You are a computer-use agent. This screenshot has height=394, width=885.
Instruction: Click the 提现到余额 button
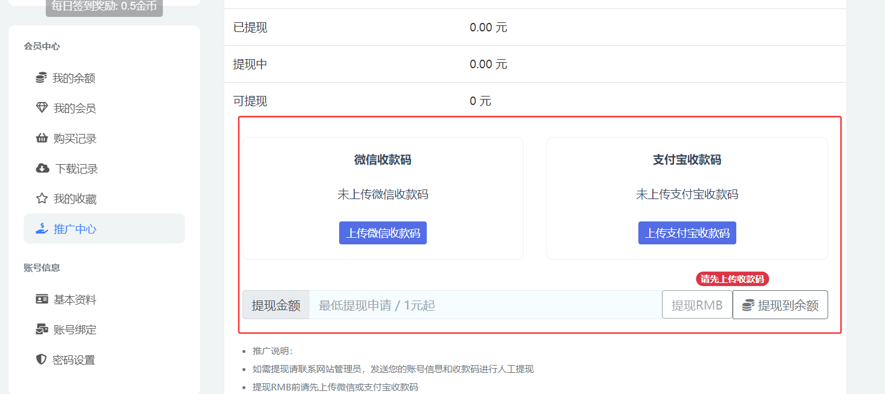[x=780, y=305]
